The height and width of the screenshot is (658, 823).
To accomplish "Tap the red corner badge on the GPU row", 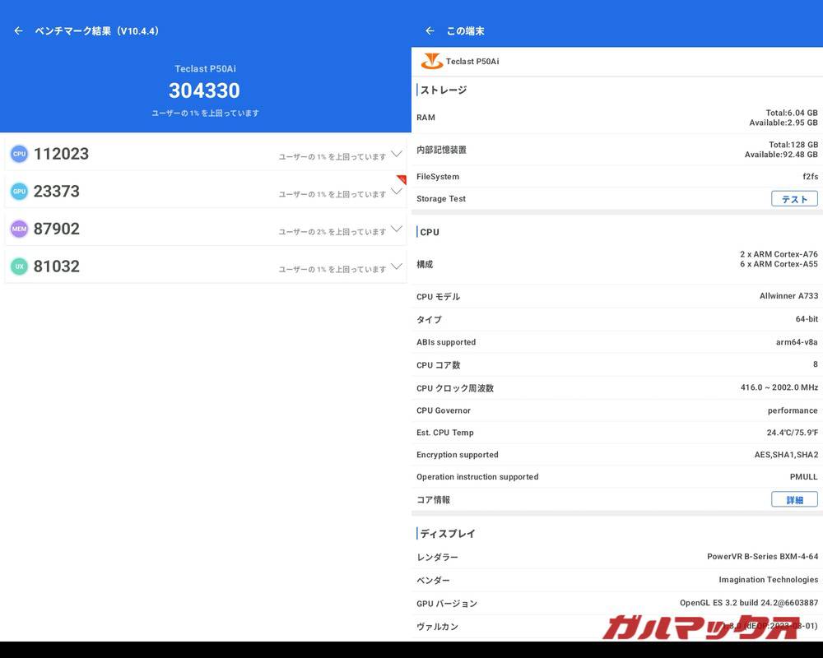I will click(x=400, y=179).
